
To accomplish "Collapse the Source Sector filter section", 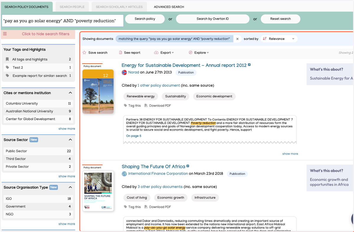I will [70, 140].
